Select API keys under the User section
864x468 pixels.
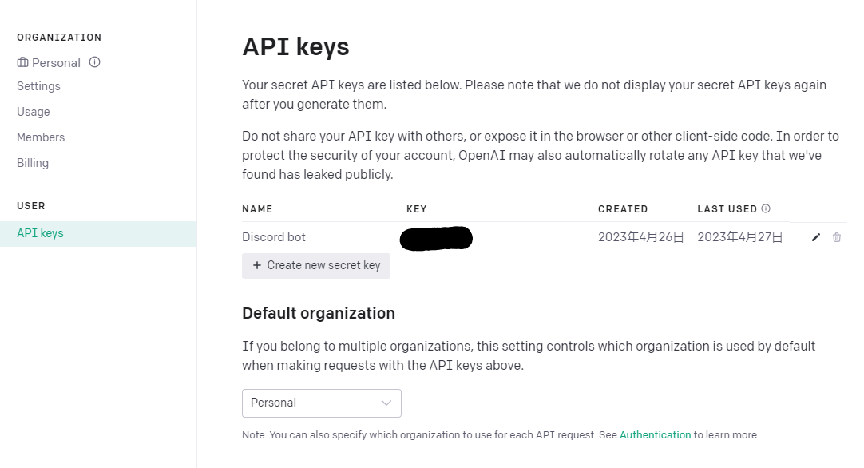click(40, 233)
